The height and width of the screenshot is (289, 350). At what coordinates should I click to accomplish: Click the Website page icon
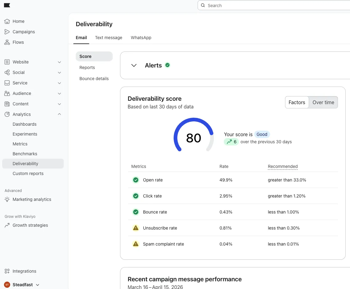[x=7, y=62]
